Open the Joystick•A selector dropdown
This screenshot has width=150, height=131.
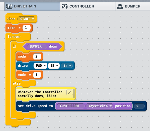[x=99, y=106]
